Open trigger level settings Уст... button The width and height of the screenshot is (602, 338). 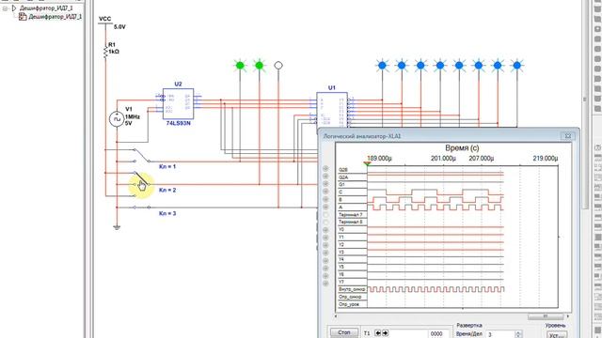[556, 334]
